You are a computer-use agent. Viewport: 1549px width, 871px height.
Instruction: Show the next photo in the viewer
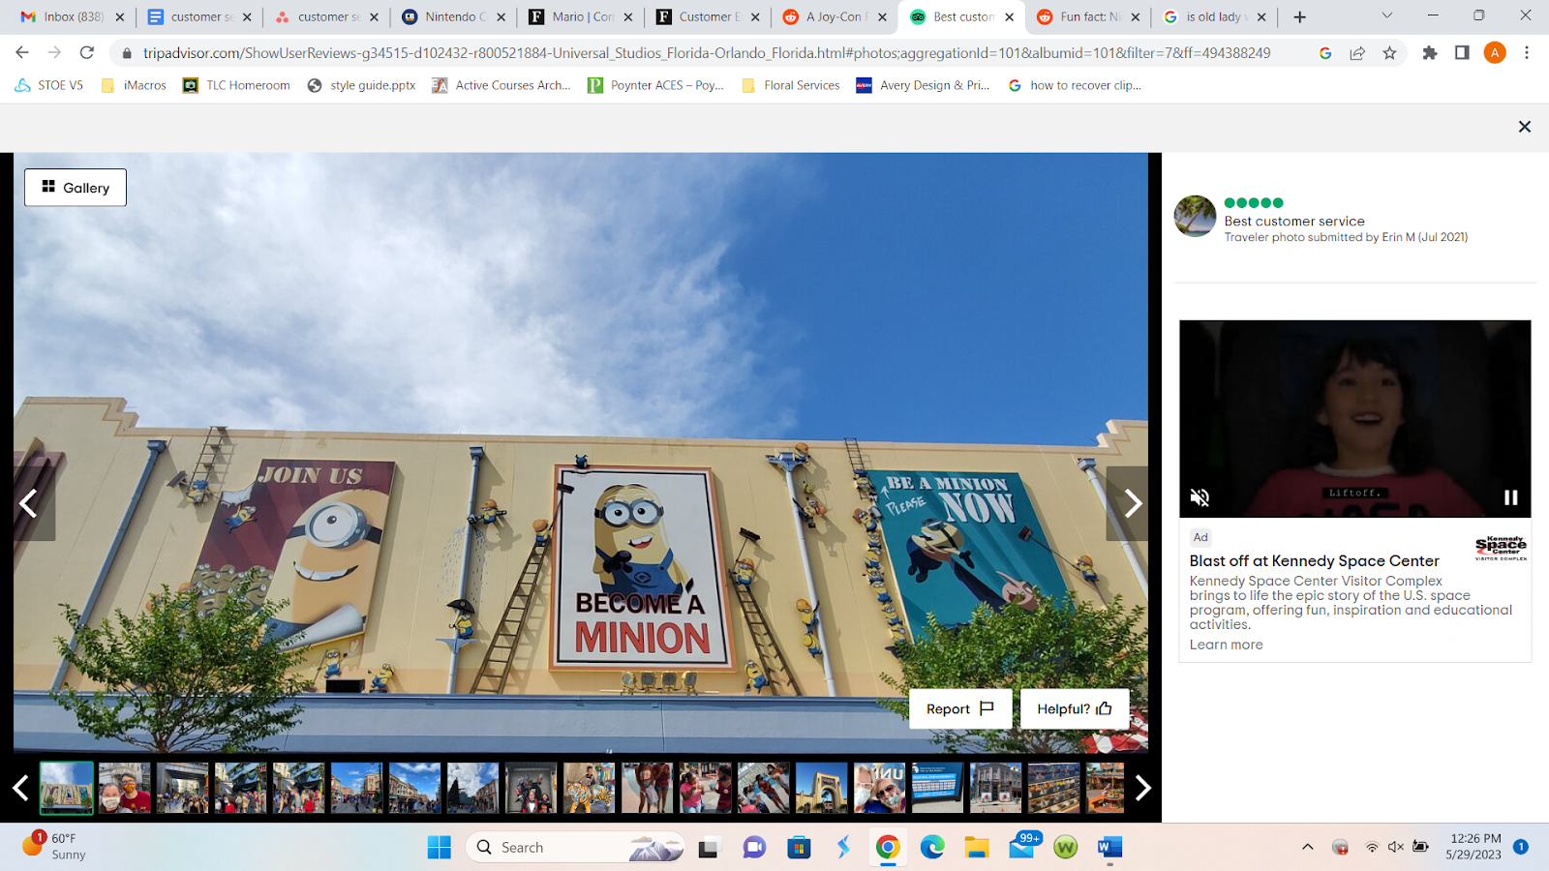tap(1132, 503)
